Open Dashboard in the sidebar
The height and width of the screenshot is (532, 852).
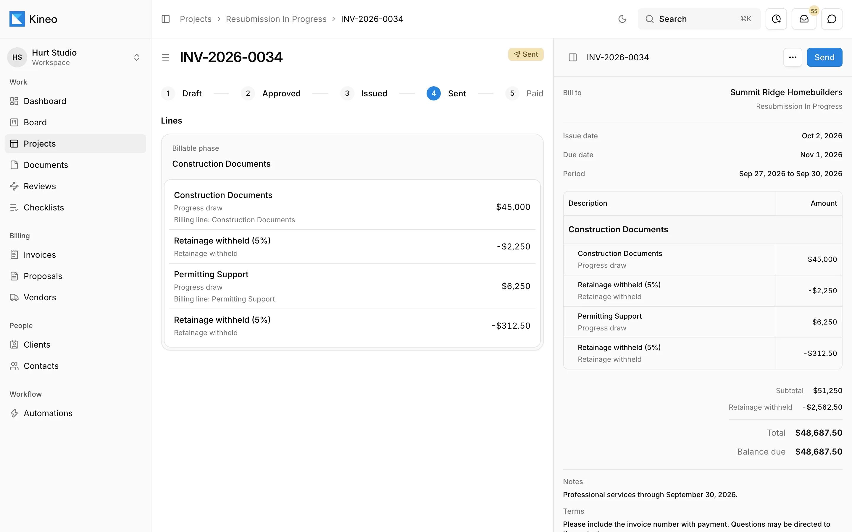coord(75,101)
